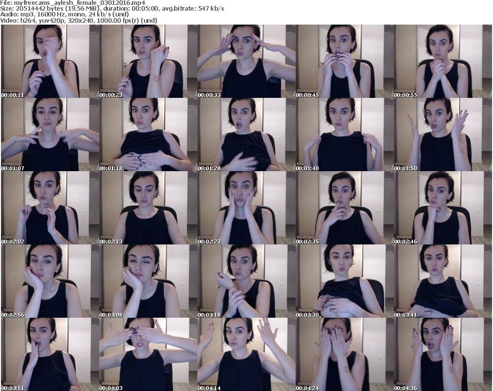Open the frame at 00:02:46
Screen dimensions: 493x391
point(443,208)
